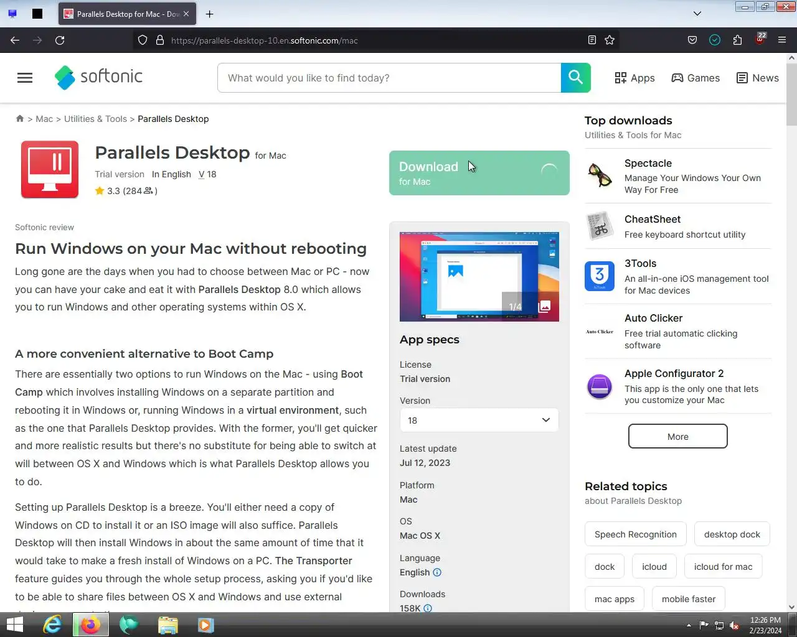Viewport: 797px width, 637px height.
Task: Click the browser back arrow
Action: pos(15,40)
